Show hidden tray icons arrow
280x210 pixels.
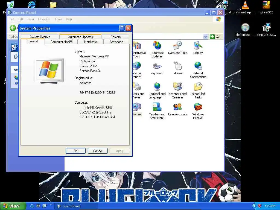coord(255,206)
